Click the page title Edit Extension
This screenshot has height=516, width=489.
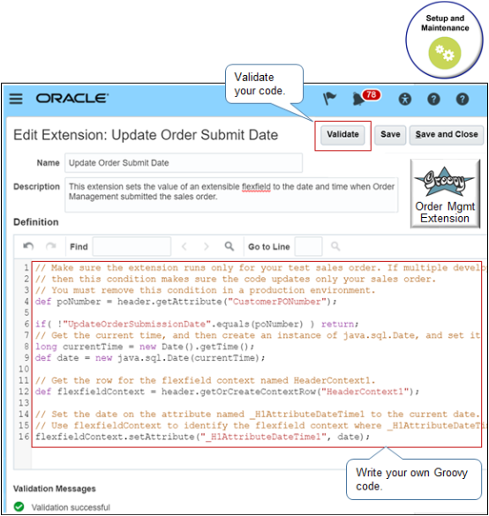(x=146, y=135)
